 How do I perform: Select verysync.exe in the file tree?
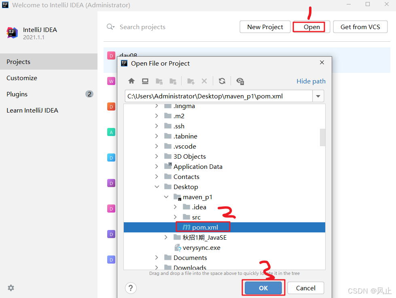224,247
